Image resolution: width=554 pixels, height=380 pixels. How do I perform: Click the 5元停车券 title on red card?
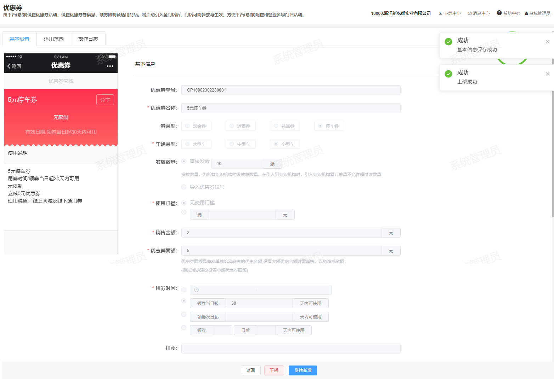pyautogui.click(x=22, y=100)
